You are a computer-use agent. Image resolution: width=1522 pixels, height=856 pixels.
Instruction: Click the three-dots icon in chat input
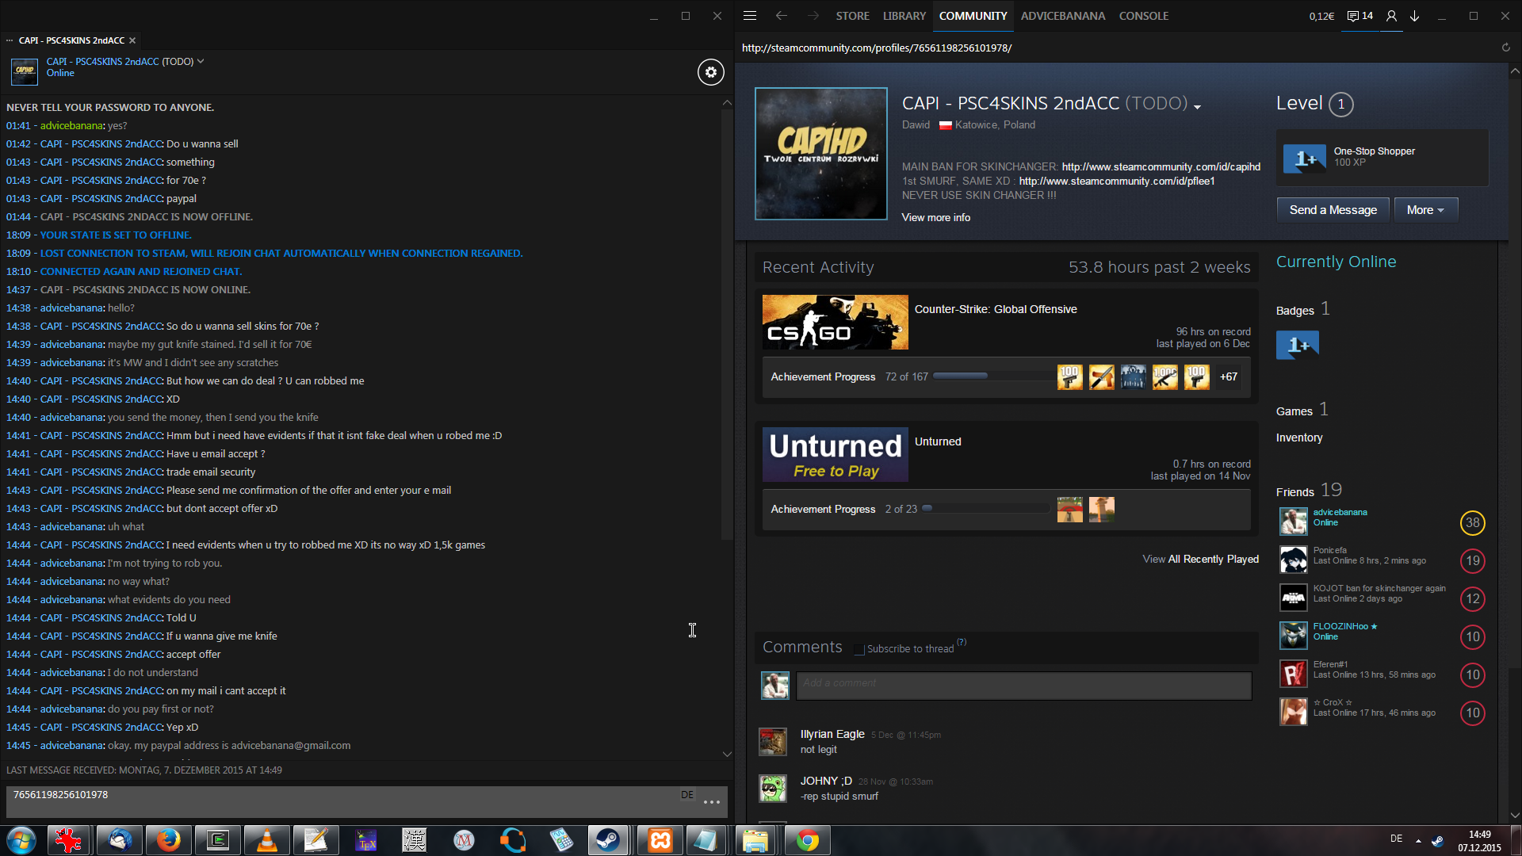[x=712, y=802]
